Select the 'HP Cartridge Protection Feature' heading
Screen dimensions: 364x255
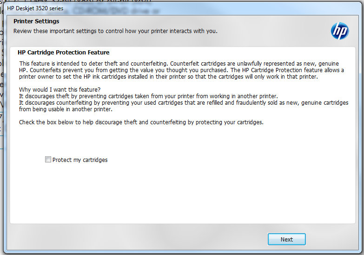coord(63,53)
